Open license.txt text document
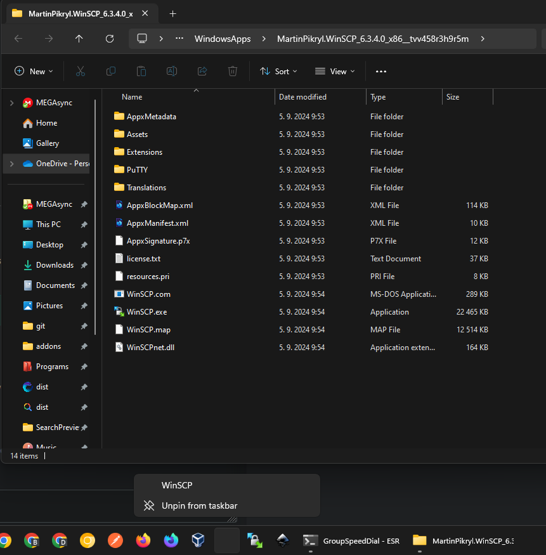Screen dimensions: 546x555 (144, 258)
